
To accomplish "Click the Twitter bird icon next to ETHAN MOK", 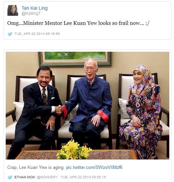I will pyautogui.click(x=10, y=177).
